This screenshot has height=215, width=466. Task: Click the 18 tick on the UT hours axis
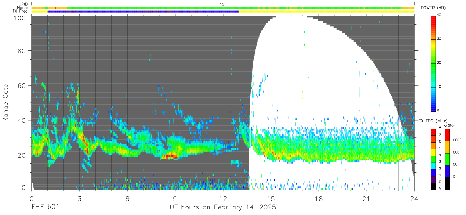click(x=319, y=198)
